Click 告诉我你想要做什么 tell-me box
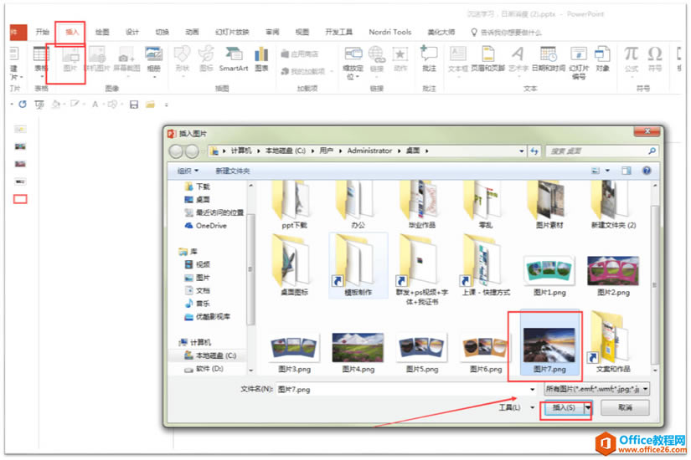This screenshot has width=691, height=460. click(507, 32)
